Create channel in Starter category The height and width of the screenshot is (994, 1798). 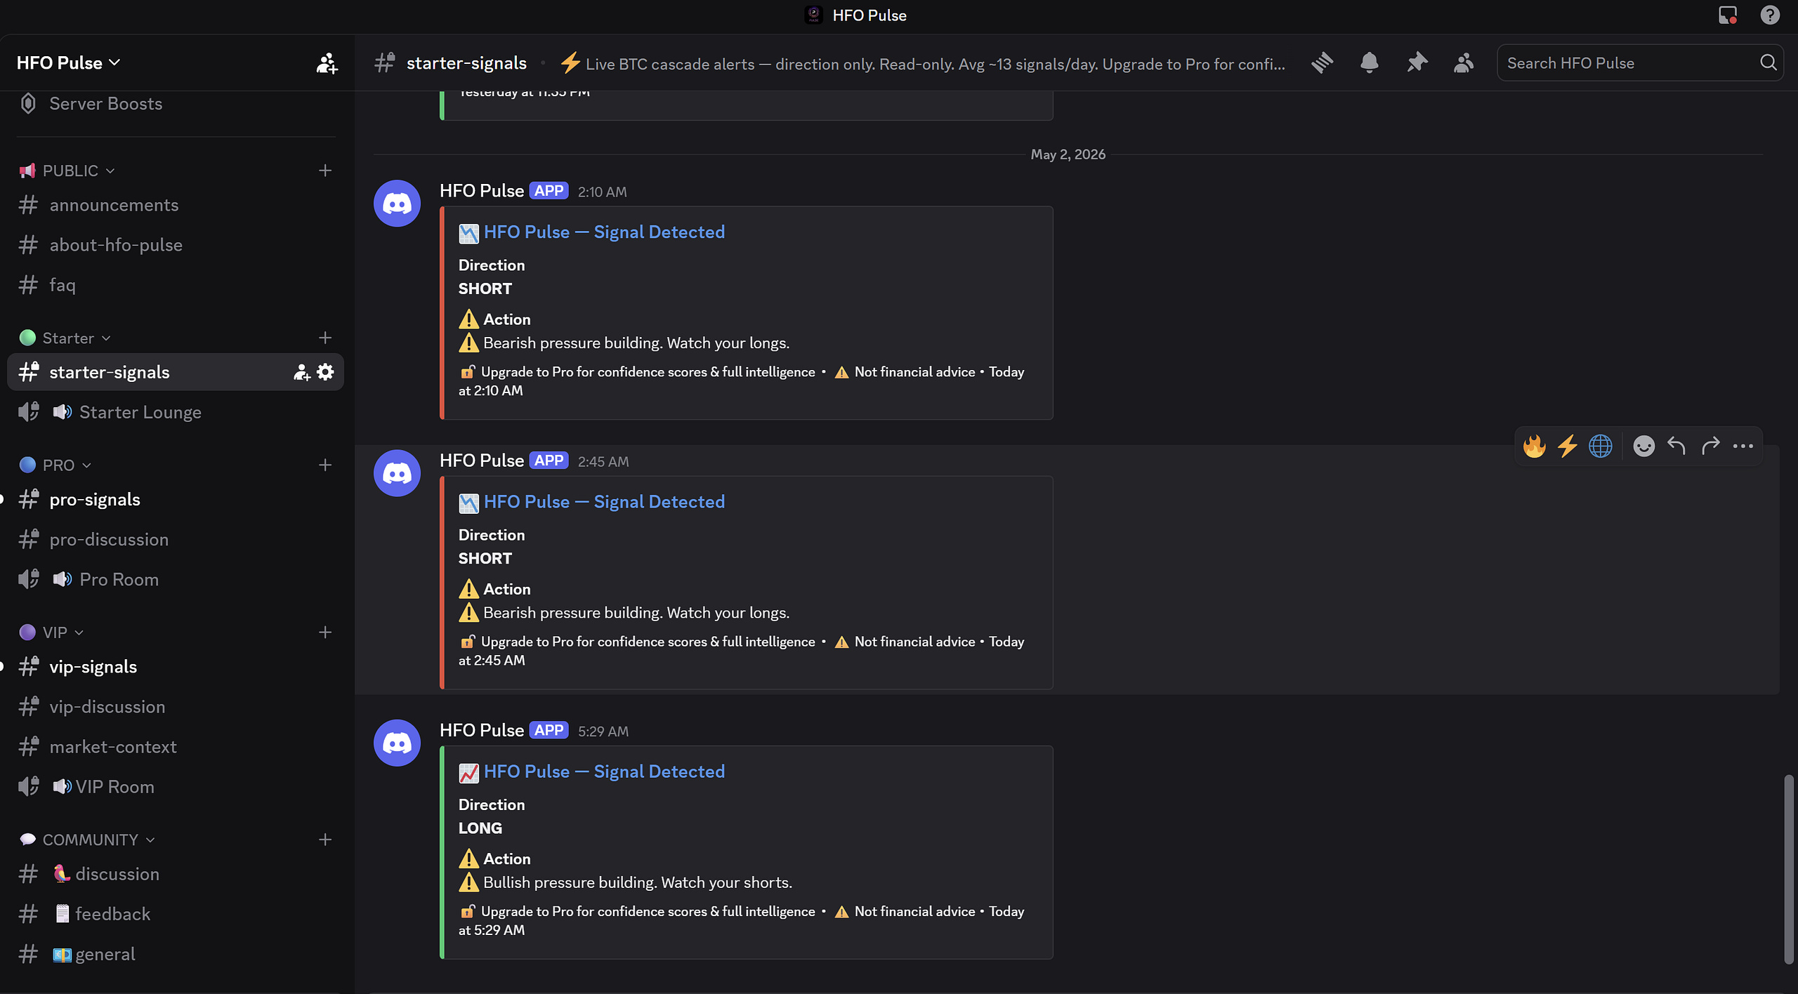click(325, 338)
